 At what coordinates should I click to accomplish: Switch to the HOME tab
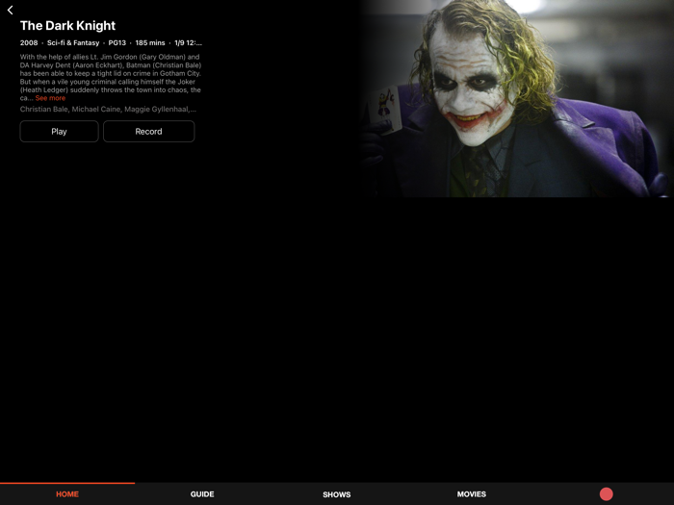click(x=67, y=494)
